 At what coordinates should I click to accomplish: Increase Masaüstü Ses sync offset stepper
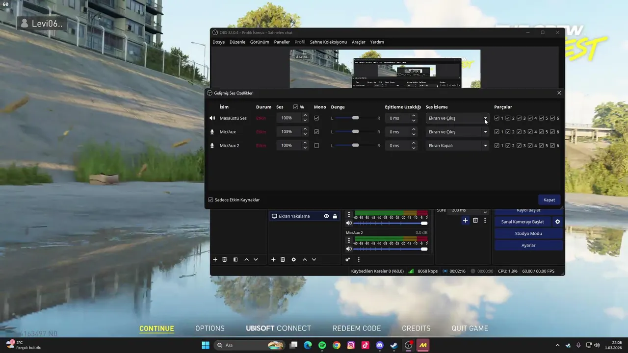tap(414, 116)
